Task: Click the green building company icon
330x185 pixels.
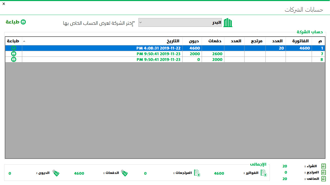Action: tap(228, 23)
